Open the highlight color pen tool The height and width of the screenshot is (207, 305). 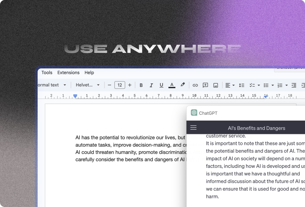pyautogui.click(x=182, y=85)
